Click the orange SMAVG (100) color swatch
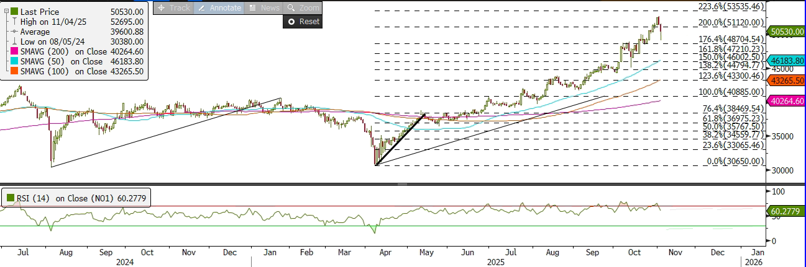806x267 pixels. coord(14,71)
